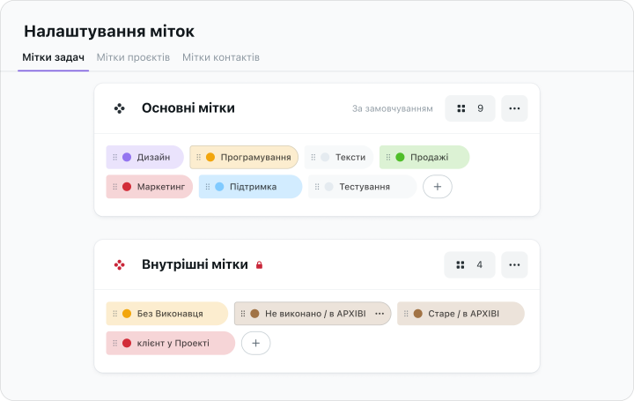Image resolution: width=634 pixels, height=401 pixels.
Task: Select the клієнт у Проекті label
Action: [170, 343]
